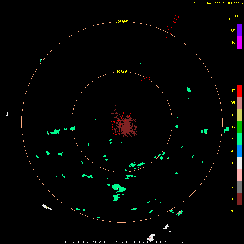Click the NEXLAB-College of DuPage credit text

coord(216,3)
